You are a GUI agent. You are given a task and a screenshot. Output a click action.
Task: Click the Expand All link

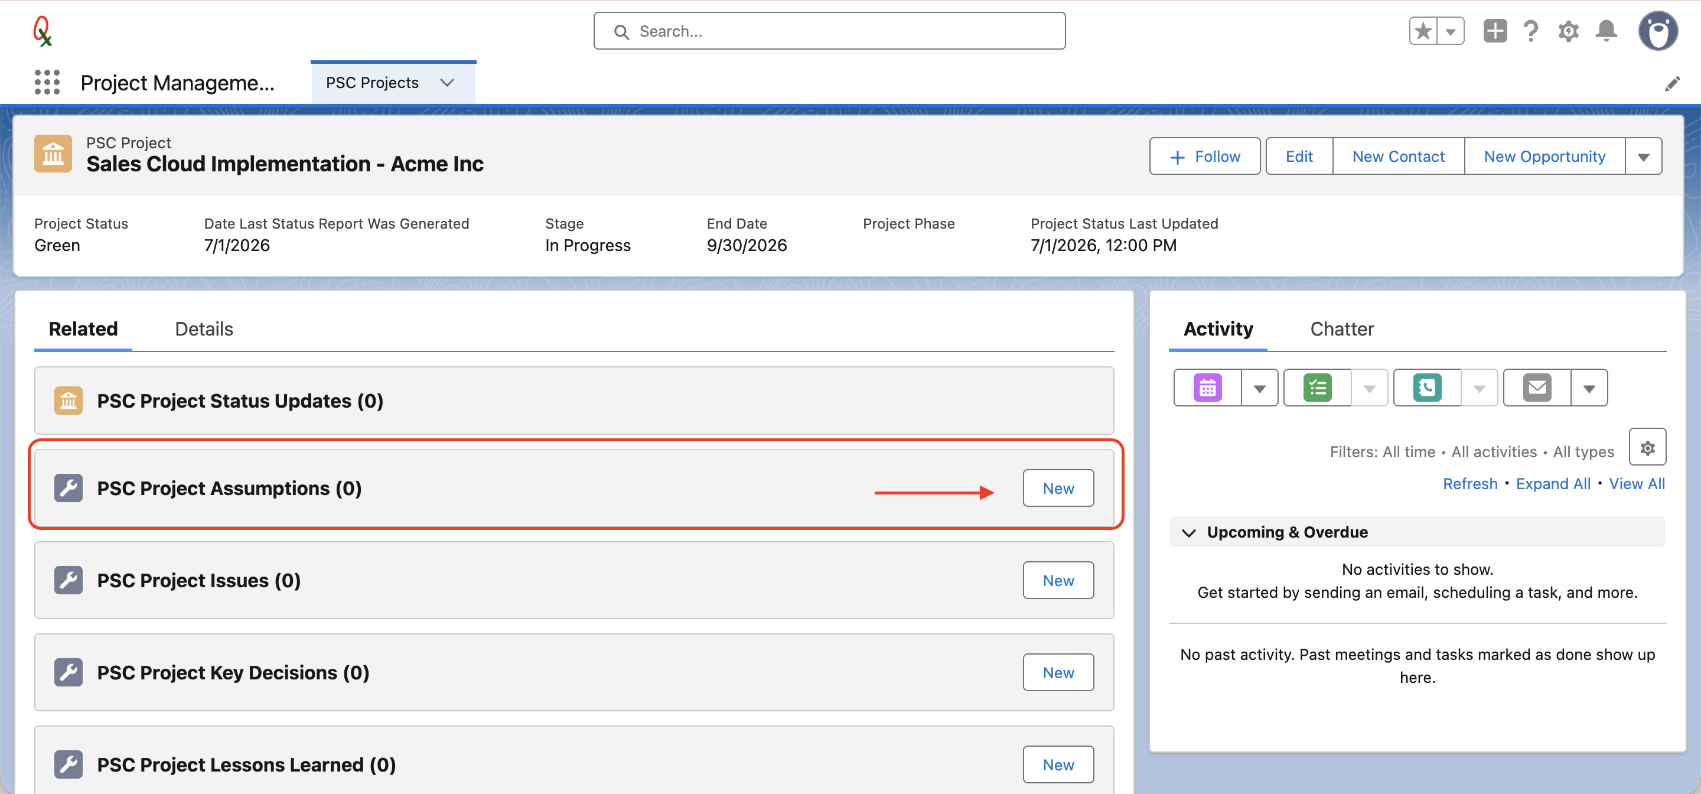[1553, 483]
